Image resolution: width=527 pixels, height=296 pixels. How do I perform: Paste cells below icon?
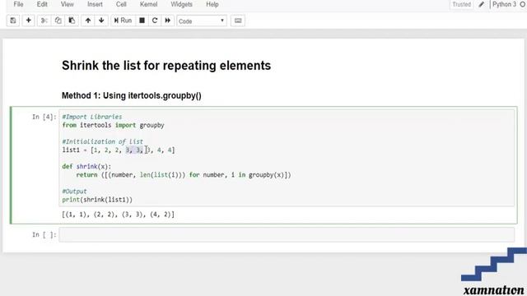[72, 21]
